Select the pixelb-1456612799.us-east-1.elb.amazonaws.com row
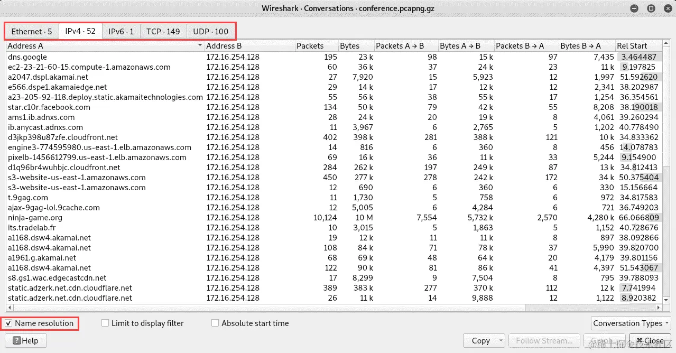 334,157
